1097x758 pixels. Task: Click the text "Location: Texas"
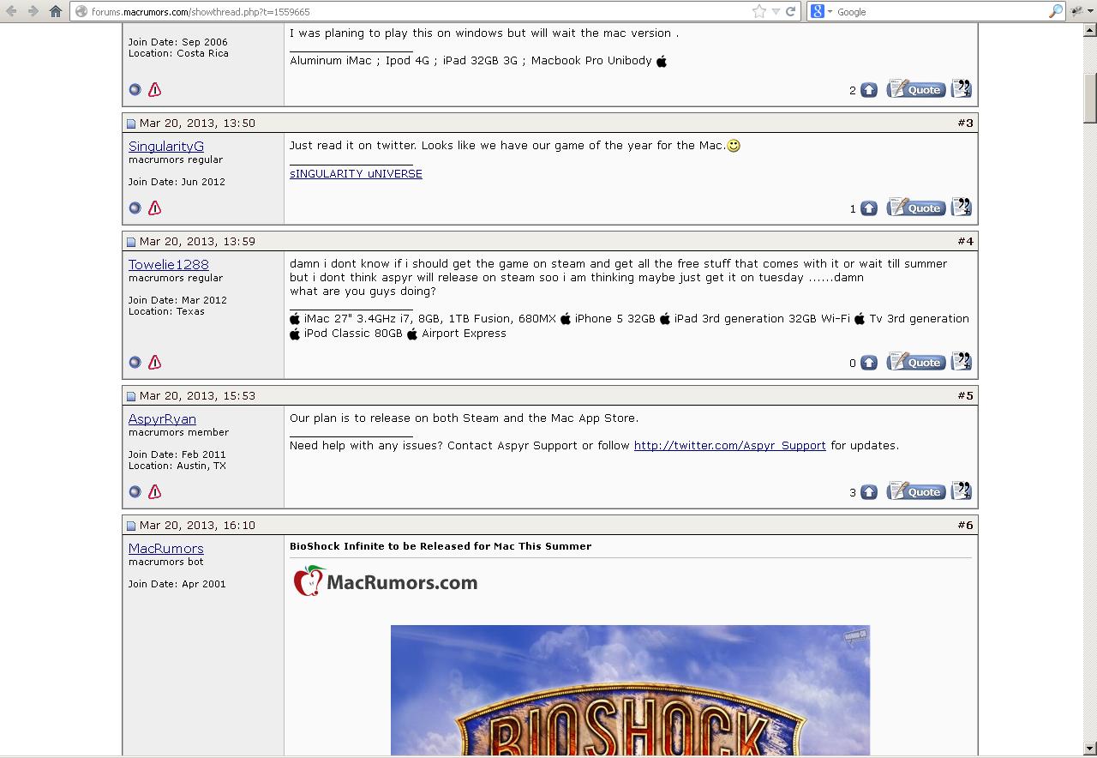point(166,311)
